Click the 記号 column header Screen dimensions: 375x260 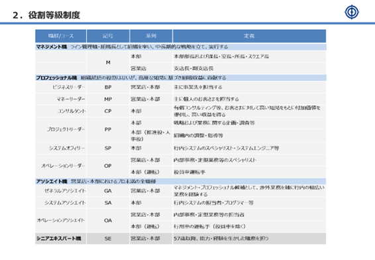click(x=108, y=36)
